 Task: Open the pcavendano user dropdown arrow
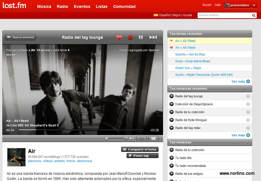pos(254,5)
